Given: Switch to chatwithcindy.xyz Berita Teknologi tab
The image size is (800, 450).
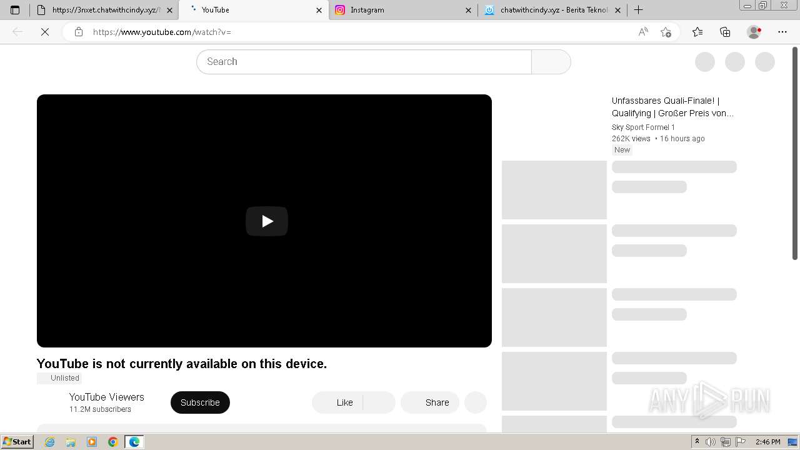Looking at the screenshot, I should pyautogui.click(x=553, y=10).
